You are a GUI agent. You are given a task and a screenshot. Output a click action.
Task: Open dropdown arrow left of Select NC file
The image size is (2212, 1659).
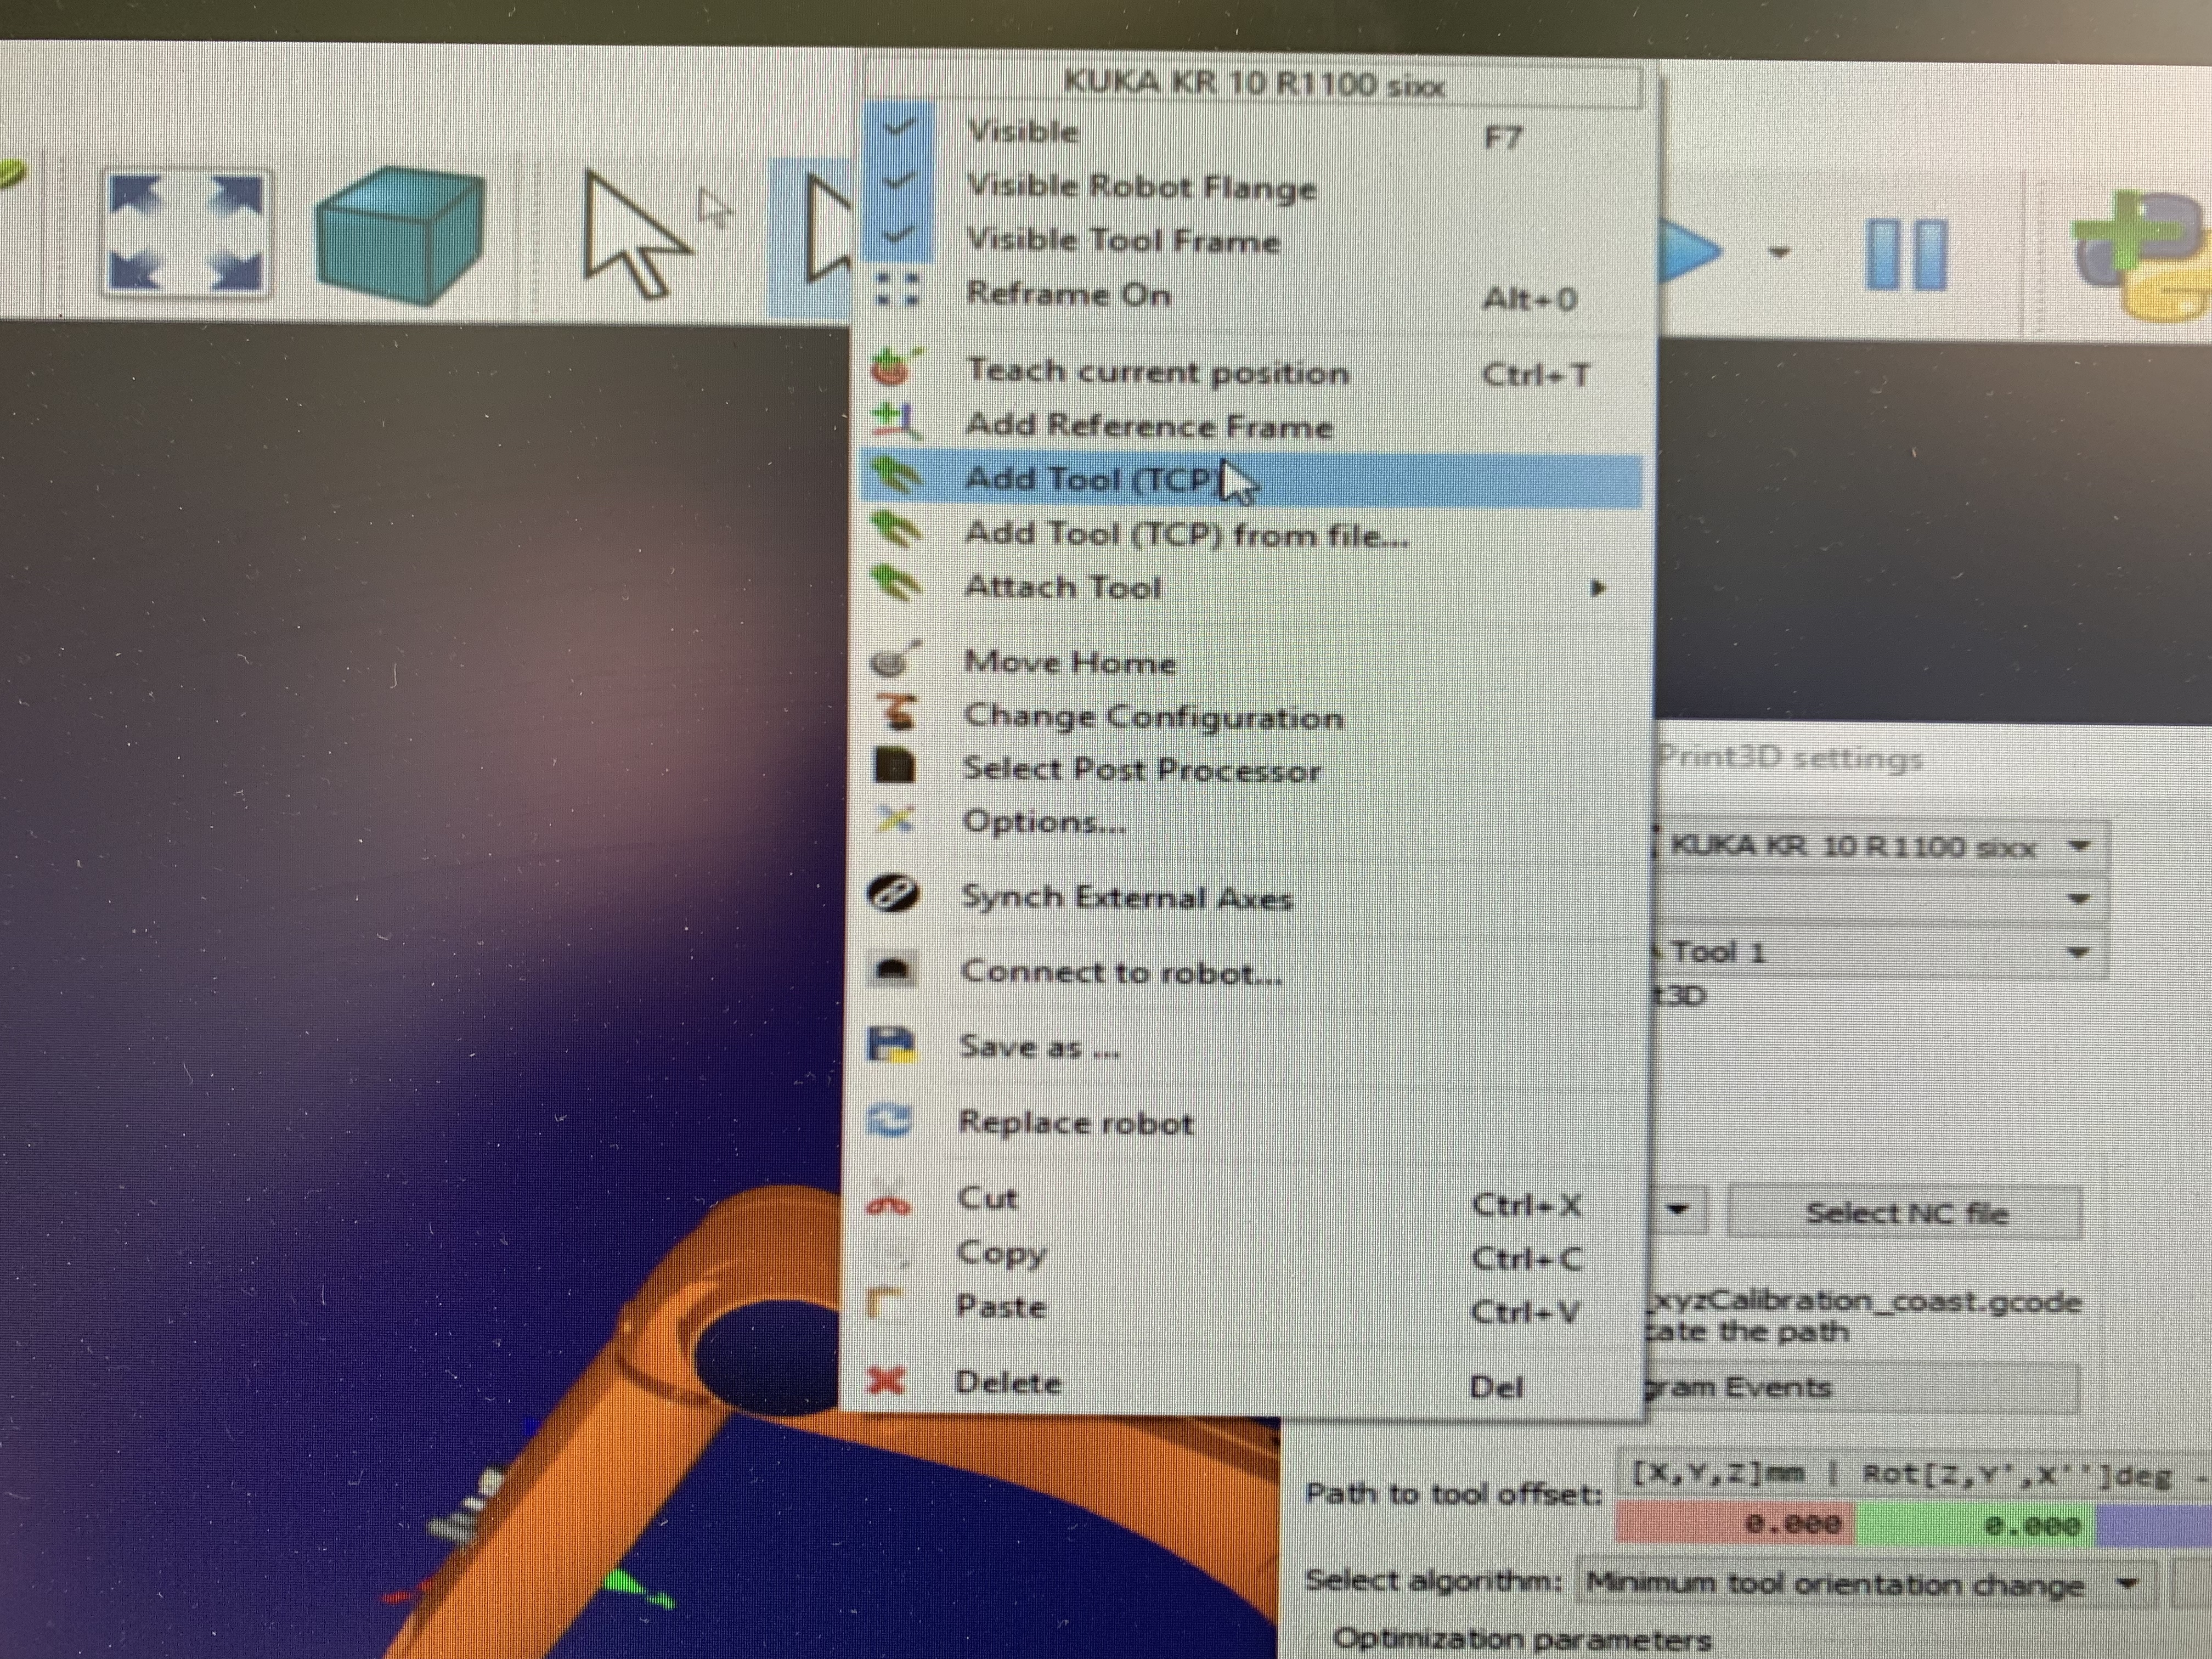coord(1679,1211)
